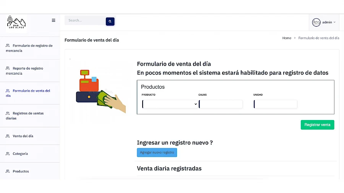Click the hamburger menu icon
The image size is (344, 193).
53,20
